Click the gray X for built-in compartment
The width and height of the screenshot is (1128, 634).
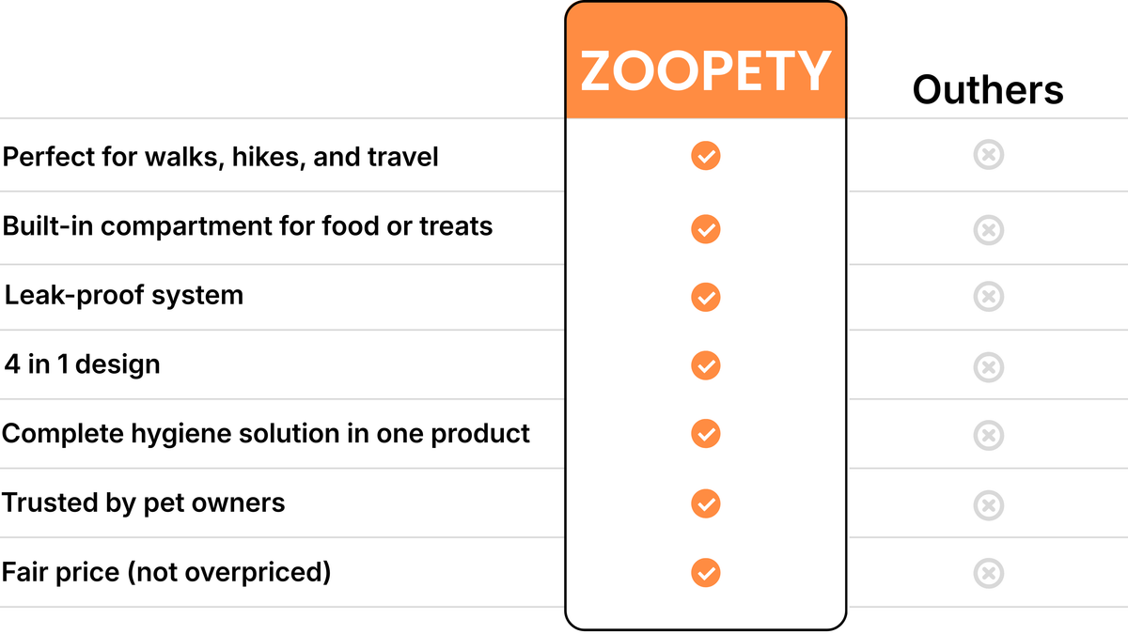click(988, 228)
